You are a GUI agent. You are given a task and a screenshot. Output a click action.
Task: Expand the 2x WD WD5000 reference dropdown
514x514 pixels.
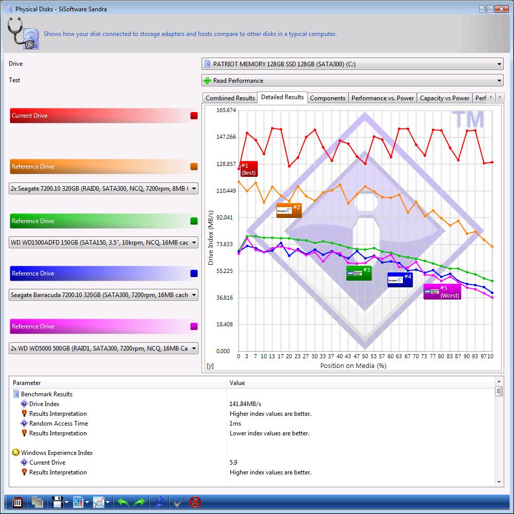pos(104,348)
